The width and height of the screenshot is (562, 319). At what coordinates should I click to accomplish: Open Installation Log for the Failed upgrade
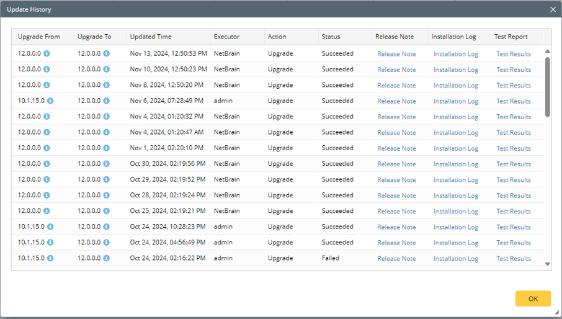455,259
